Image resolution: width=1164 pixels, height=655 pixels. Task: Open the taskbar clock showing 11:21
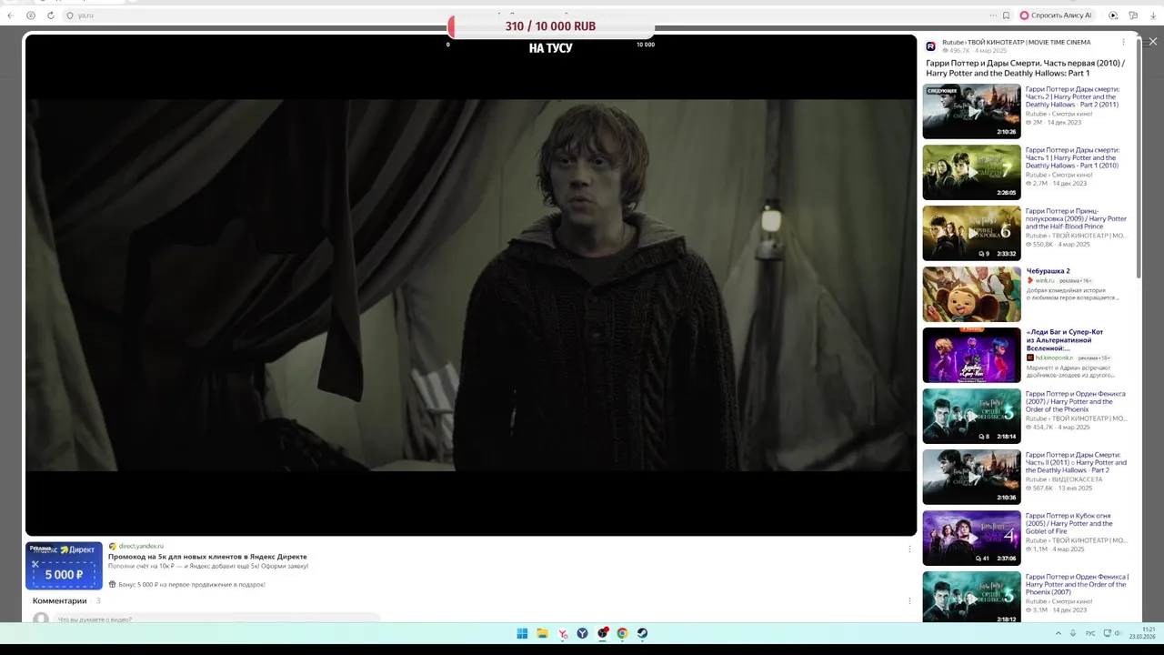(1142, 633)
